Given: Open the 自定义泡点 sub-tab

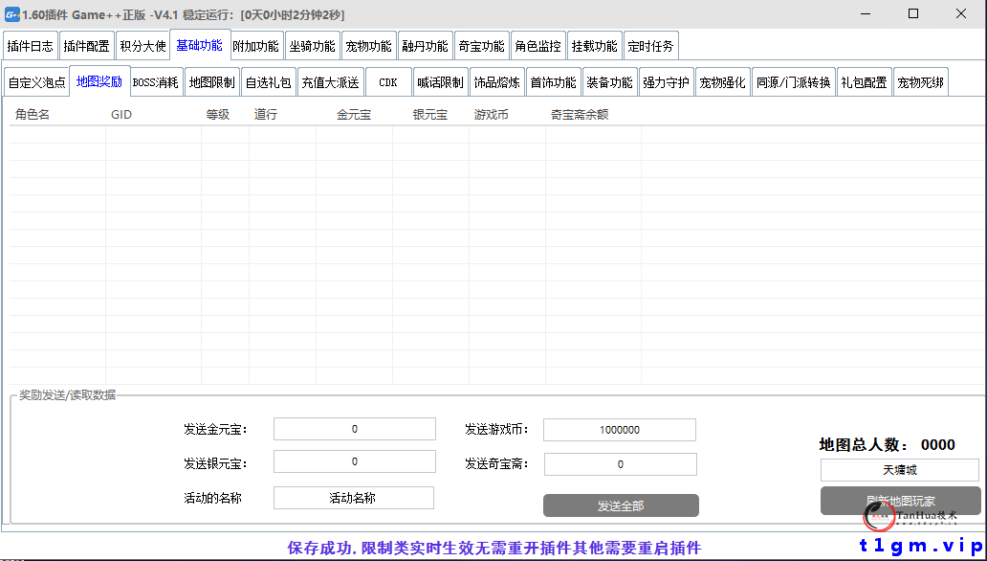Looking at the screenshot, I should coord(35,81).
